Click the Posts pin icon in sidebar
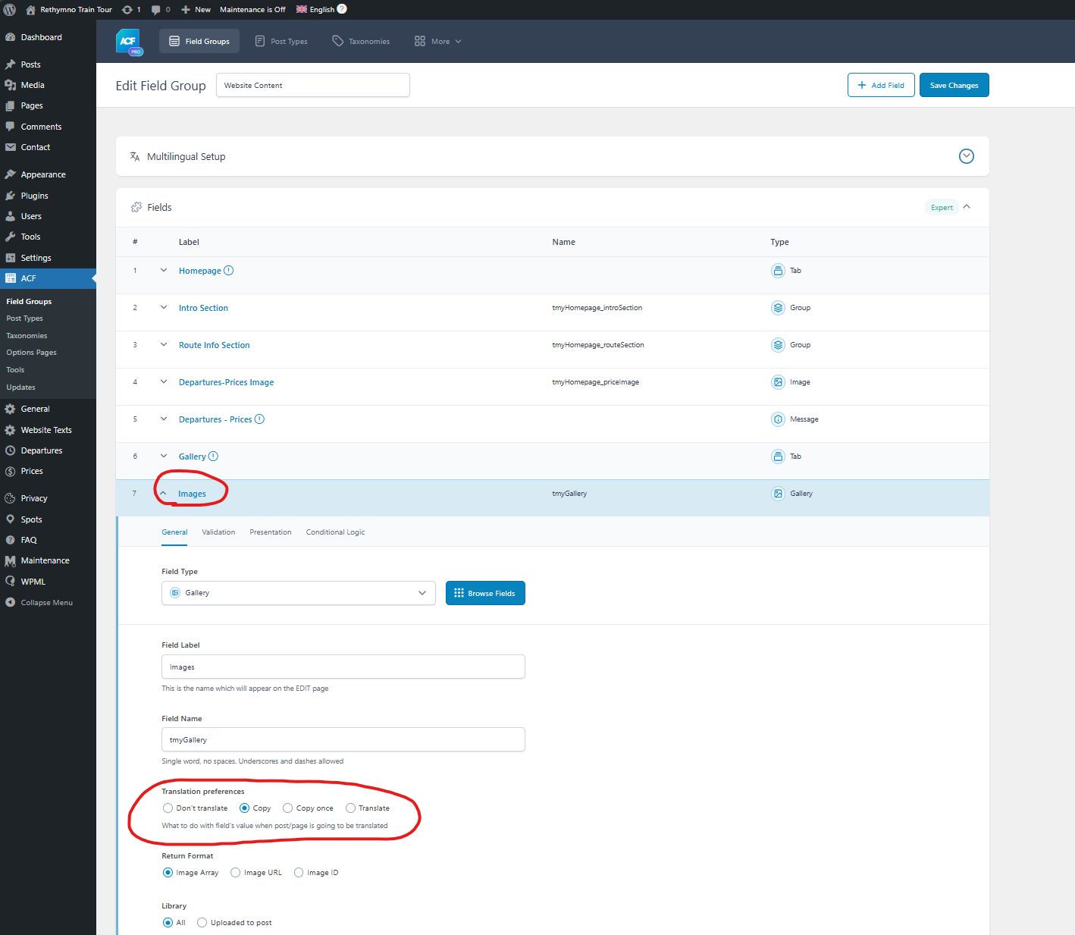Image resolution: width=1075 pixels, height=935 pixels. tap(11, 64)
